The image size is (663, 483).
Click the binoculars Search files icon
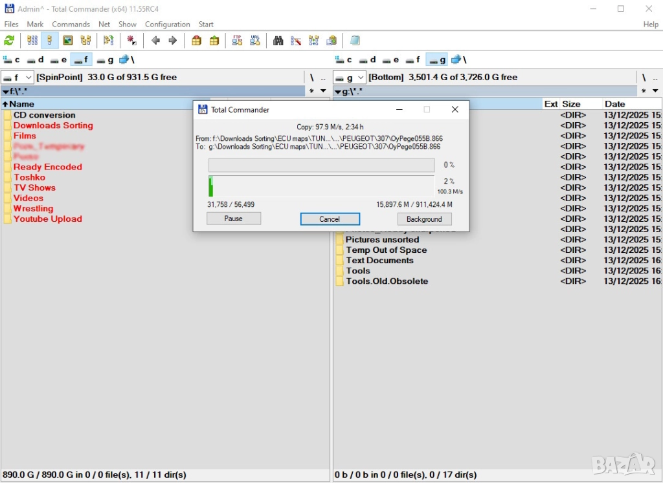coord(278,41)
